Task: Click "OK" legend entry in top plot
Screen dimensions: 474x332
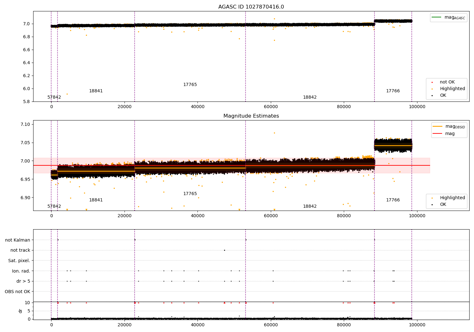Action: (443, 95)
